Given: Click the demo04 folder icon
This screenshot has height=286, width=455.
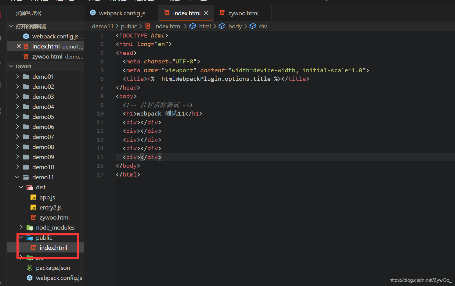Looking at the screenshot, I should 26,107.
